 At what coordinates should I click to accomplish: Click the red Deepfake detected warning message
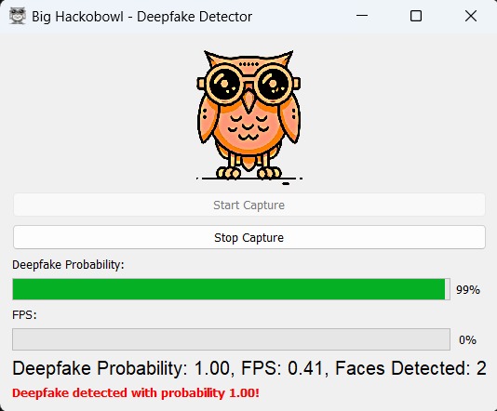pos(136,393)
